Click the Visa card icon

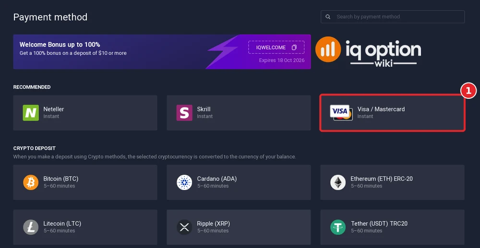click(341, 113)
